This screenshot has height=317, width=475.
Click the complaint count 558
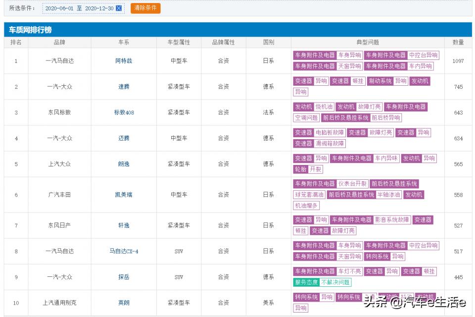[x=458, y=195]
